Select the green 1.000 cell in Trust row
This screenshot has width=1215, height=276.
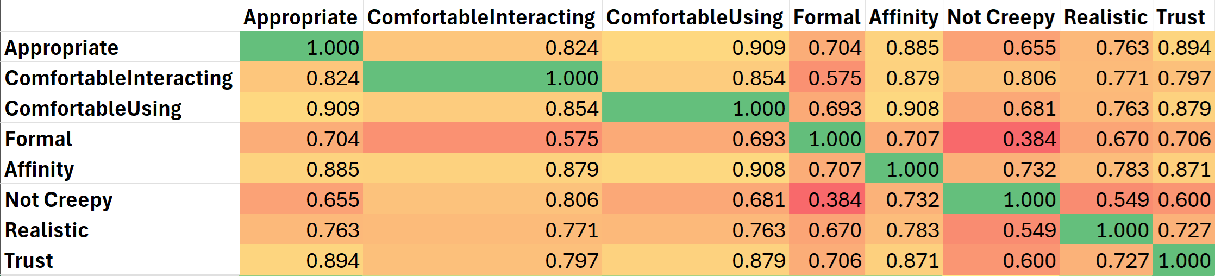point(1184,261)
